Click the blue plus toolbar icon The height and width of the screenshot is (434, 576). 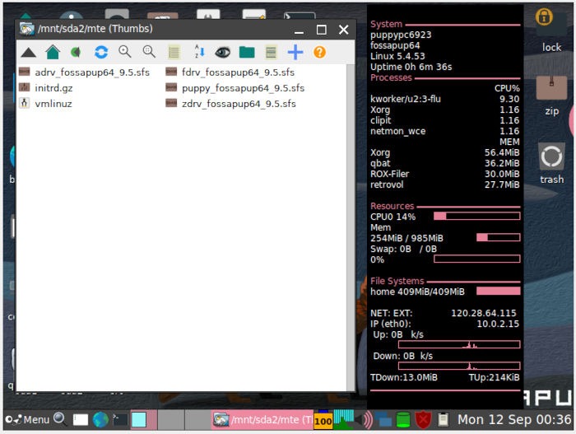pyautogui.click(x=295, y=52)
